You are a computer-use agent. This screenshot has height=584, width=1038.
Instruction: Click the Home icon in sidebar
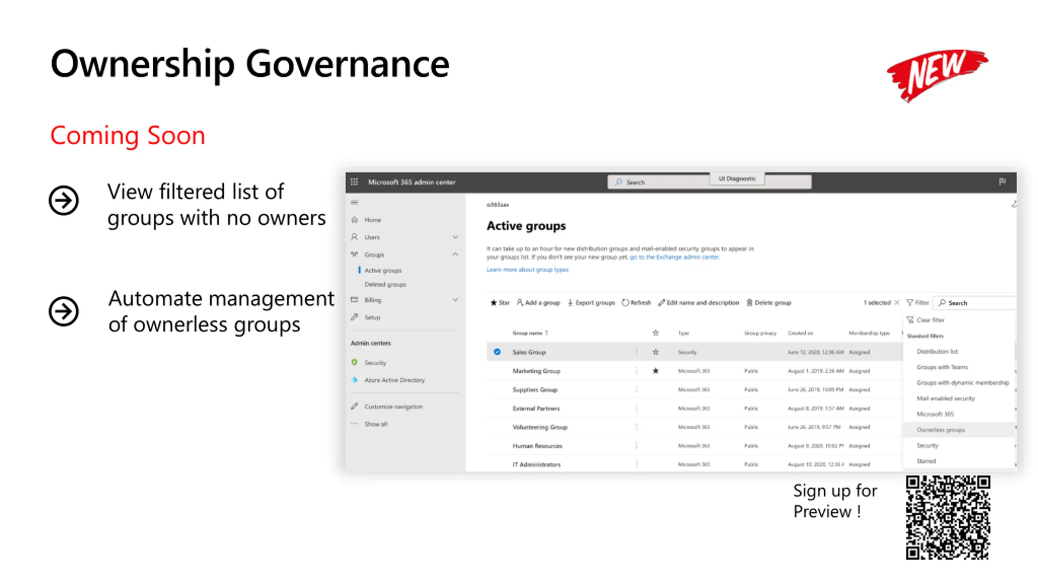(x=354, y=219)
